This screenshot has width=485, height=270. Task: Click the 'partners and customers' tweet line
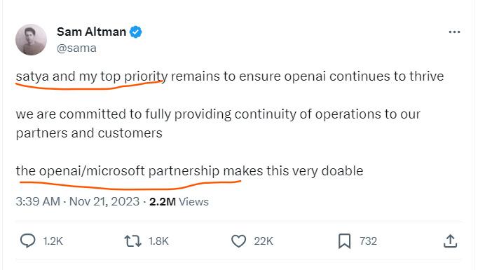pyautogui.click(x=89, y=133)
